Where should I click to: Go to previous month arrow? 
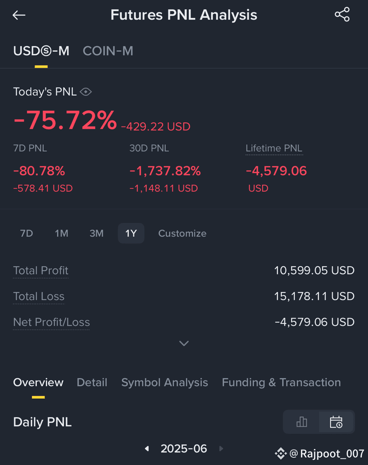click(x=147, y=449)
